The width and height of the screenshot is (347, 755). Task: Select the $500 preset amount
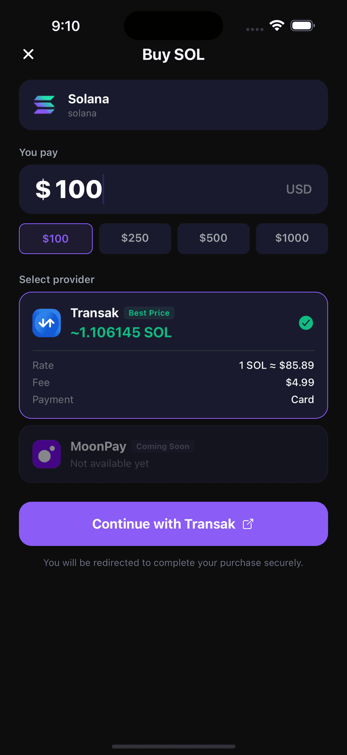(213, 238)
